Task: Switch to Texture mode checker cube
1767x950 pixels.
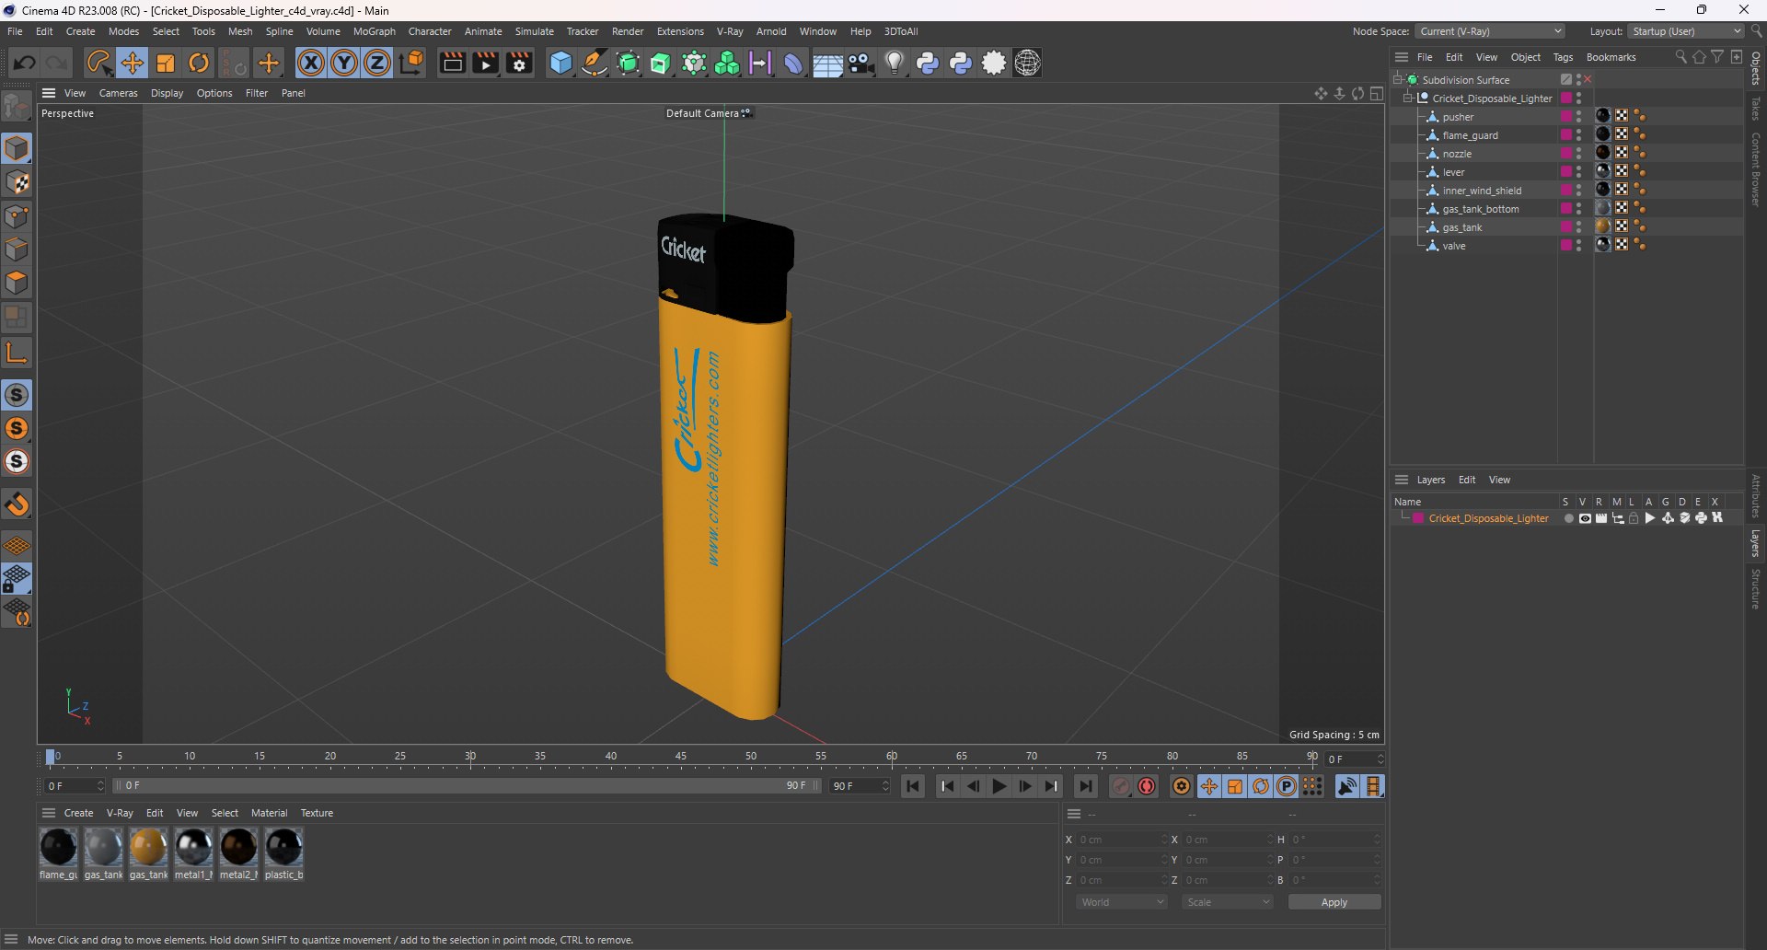Action: point(17,182)
